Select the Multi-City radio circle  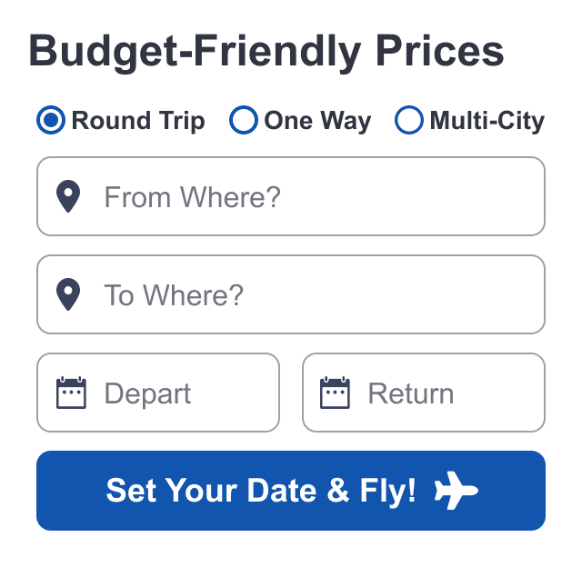tap(409, 120)
